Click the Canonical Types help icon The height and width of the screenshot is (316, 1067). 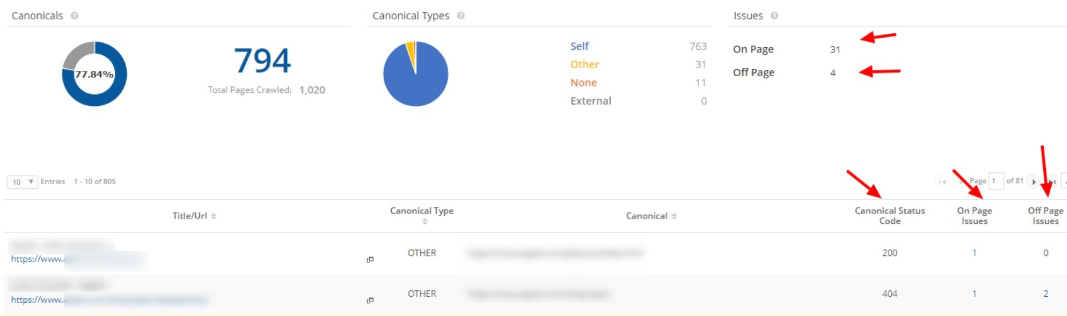pyautogui.click(x=461, y=16)
